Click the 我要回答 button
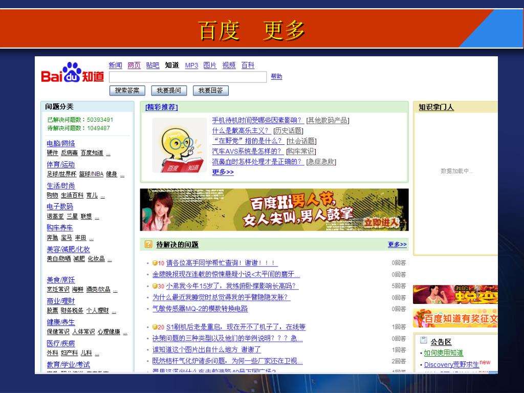Viewport: 524px width, 393px height. (x=210, y=91)
